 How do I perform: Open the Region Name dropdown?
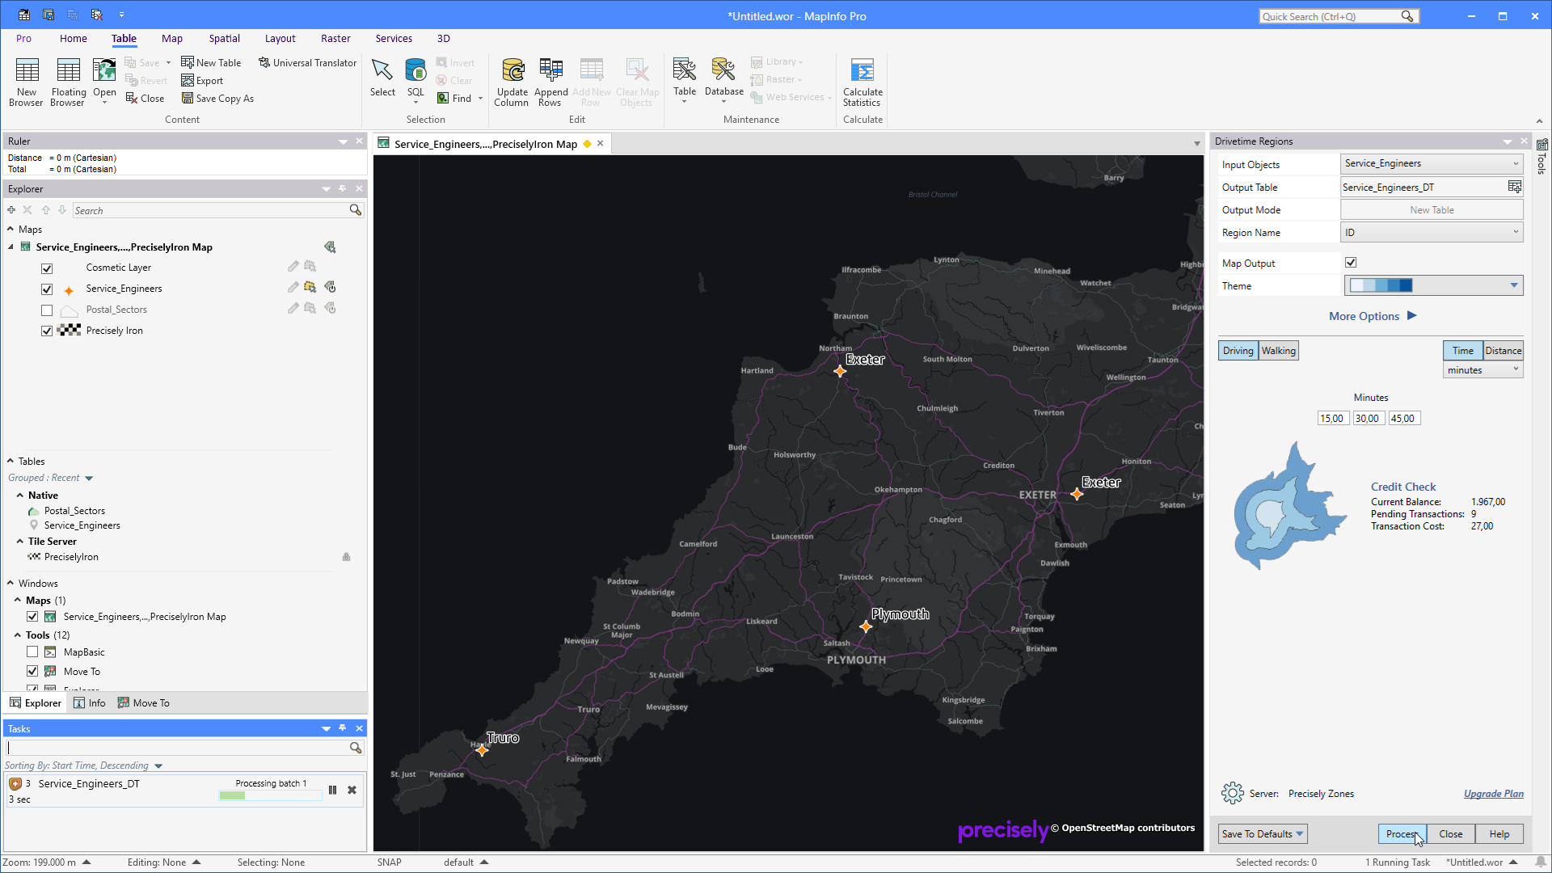1432,232
